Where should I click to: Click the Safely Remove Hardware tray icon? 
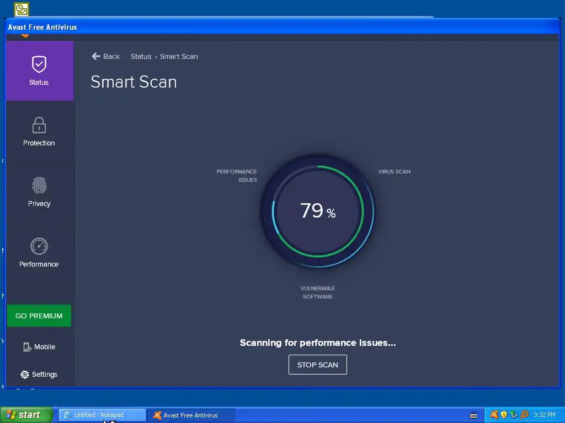(514, 415)
